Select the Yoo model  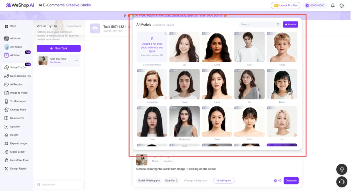(x=250, y=84)
